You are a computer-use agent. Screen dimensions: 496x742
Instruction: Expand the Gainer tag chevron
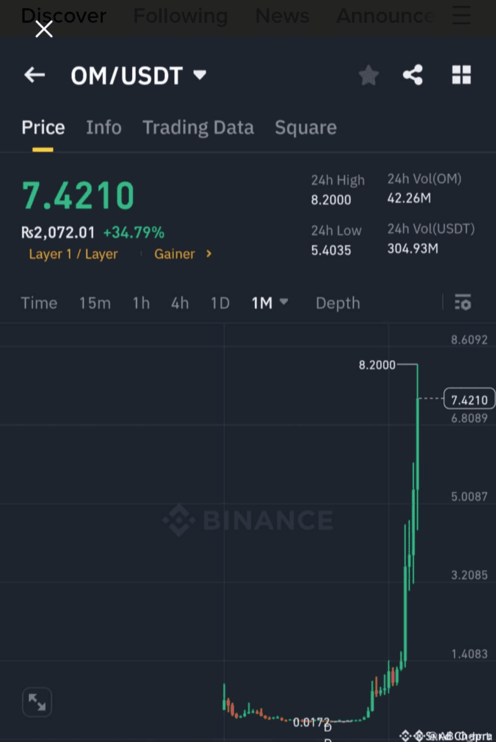click(x=209, y=254)
